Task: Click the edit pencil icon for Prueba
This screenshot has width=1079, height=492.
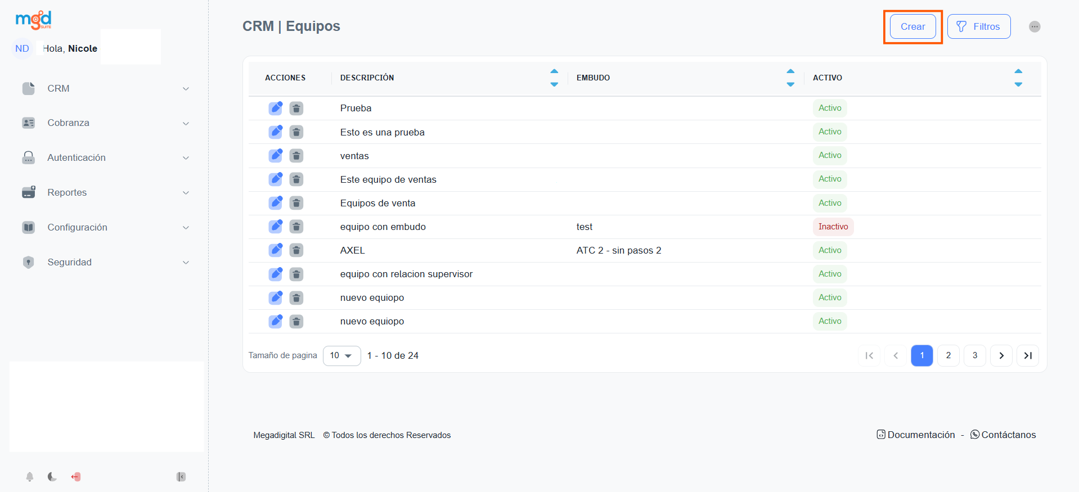Action: pyautogui.click(x=275, y=108)
